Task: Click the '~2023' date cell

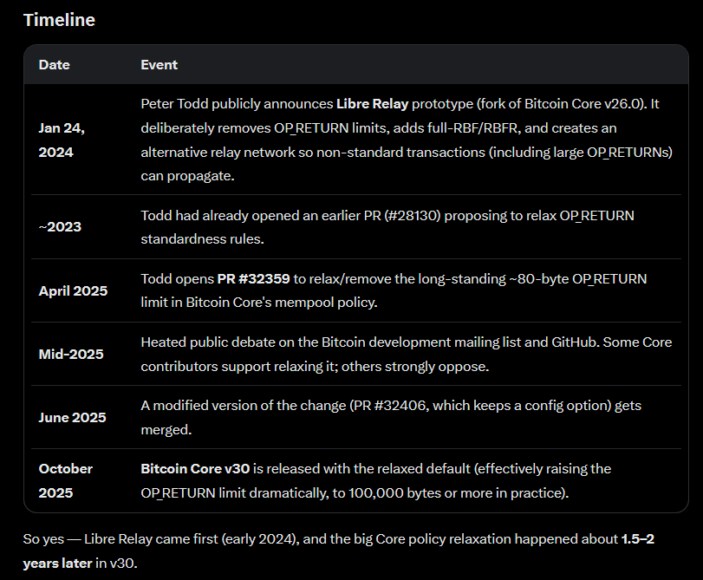Action: [x=60, y=227]
